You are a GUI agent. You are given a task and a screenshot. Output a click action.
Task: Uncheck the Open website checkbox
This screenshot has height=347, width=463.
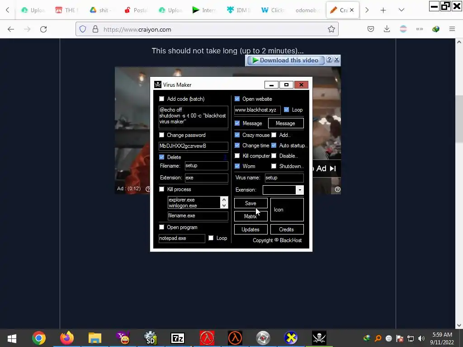pyautogui.click(x=237, y=99)
